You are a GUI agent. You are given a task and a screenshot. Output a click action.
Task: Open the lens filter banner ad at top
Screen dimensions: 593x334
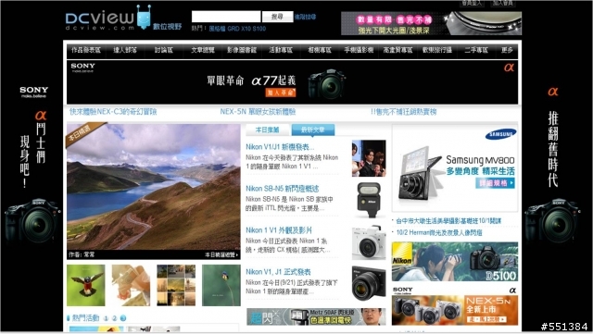coord(431,23)
